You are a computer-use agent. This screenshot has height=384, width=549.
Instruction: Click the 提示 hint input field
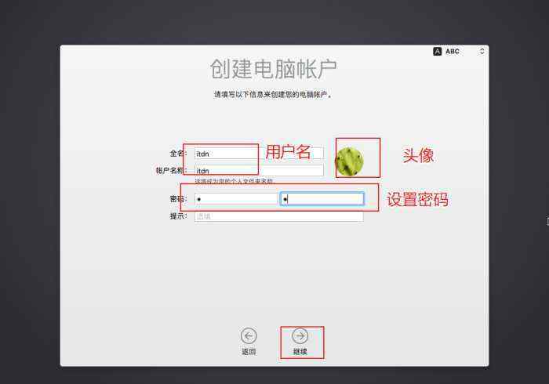pos(278,216)
